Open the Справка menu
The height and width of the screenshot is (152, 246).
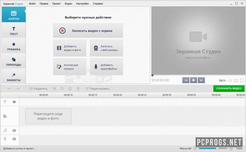98,4
